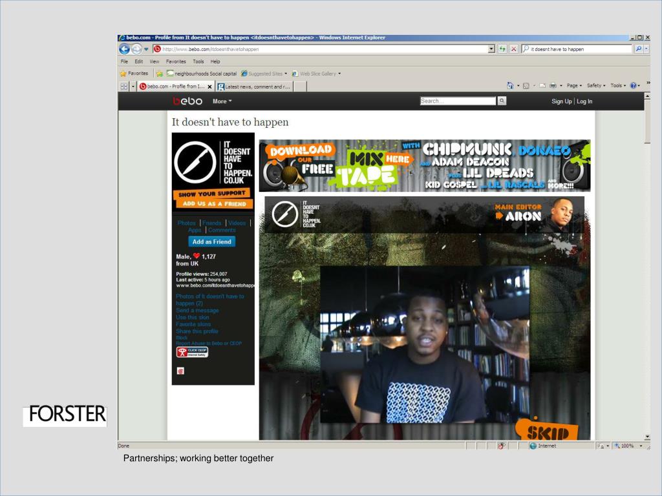The image size is (662, 496).
Task: Click the Click CEOP Internet Safety badge
Action: click(x=192, y=352)
